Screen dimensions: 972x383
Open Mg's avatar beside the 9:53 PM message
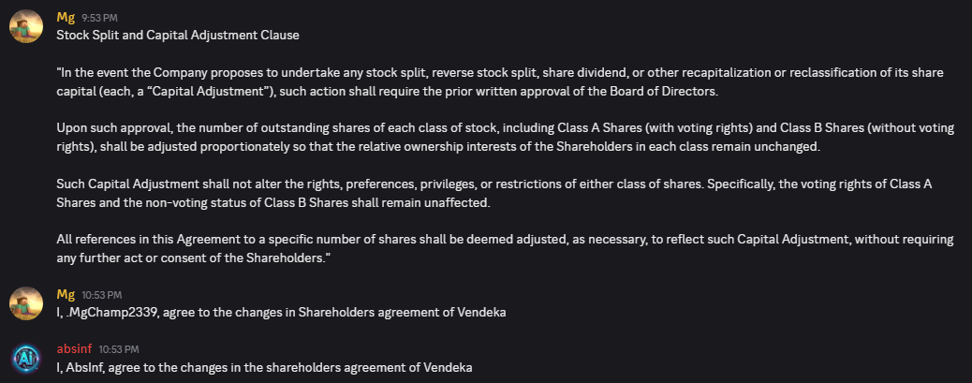[26, 25]
